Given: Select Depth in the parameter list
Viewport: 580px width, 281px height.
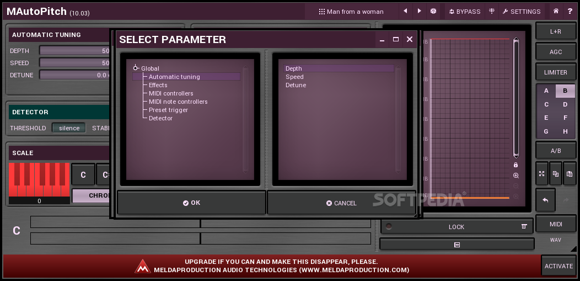Looking at the screenshot, I should pos(339,68).
